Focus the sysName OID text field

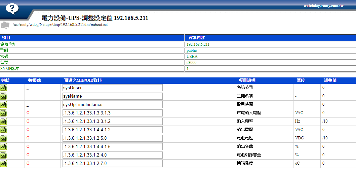[112, 96]
